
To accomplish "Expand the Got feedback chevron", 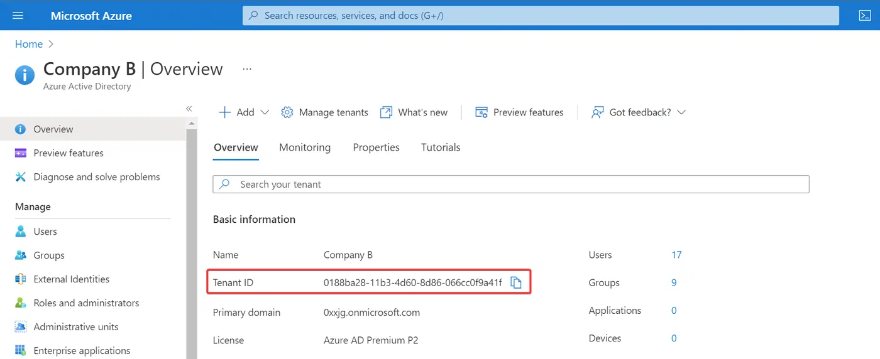I will point(681,112).
